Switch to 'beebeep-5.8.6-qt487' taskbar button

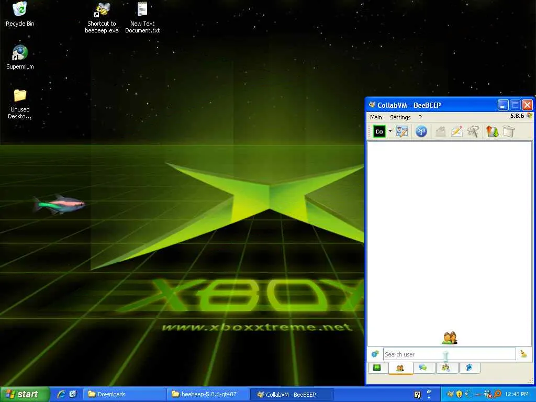pyautogui.click(x=208, y=394)
